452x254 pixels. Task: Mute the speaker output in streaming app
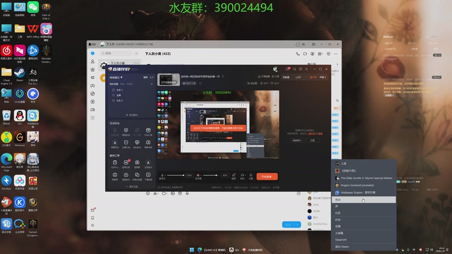pyautogui.click(x=198, y=176)
